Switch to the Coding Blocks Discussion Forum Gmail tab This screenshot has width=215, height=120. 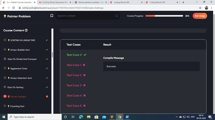(55, 2)
